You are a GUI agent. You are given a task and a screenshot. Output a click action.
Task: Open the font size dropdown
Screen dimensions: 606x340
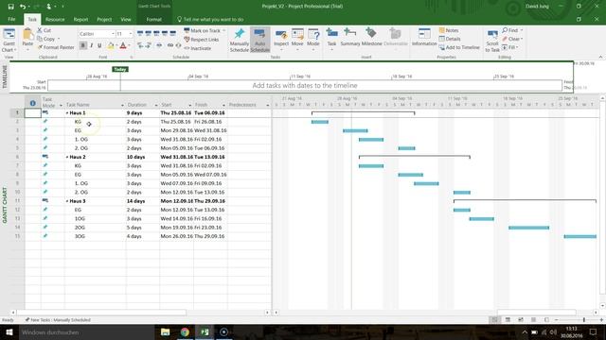(131, 34)
